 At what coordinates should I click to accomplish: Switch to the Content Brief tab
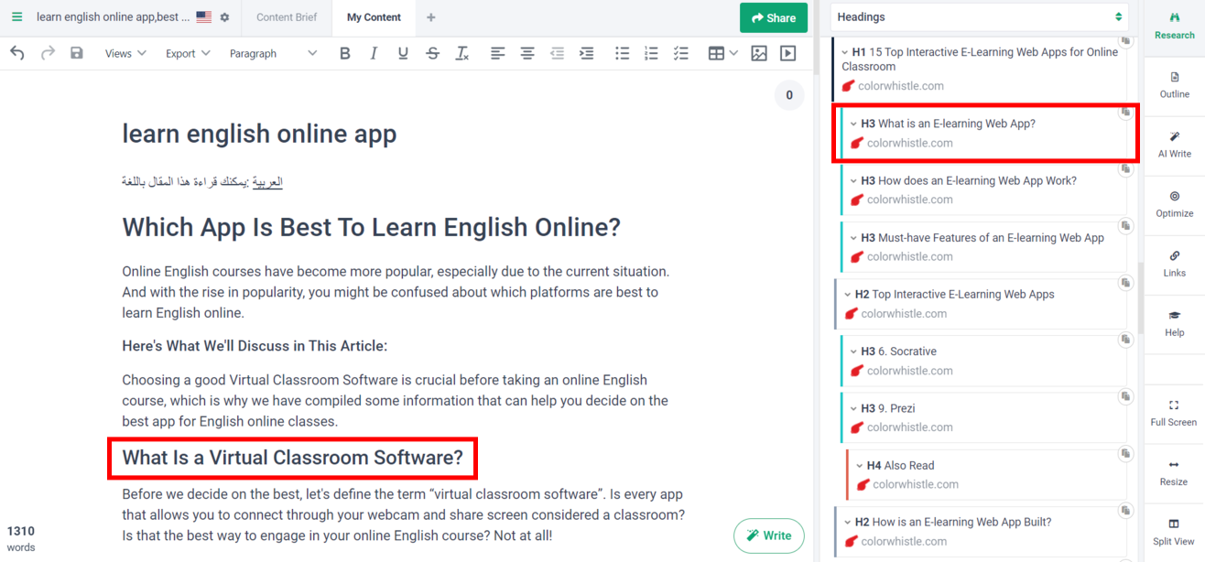(x=286, y=16)
